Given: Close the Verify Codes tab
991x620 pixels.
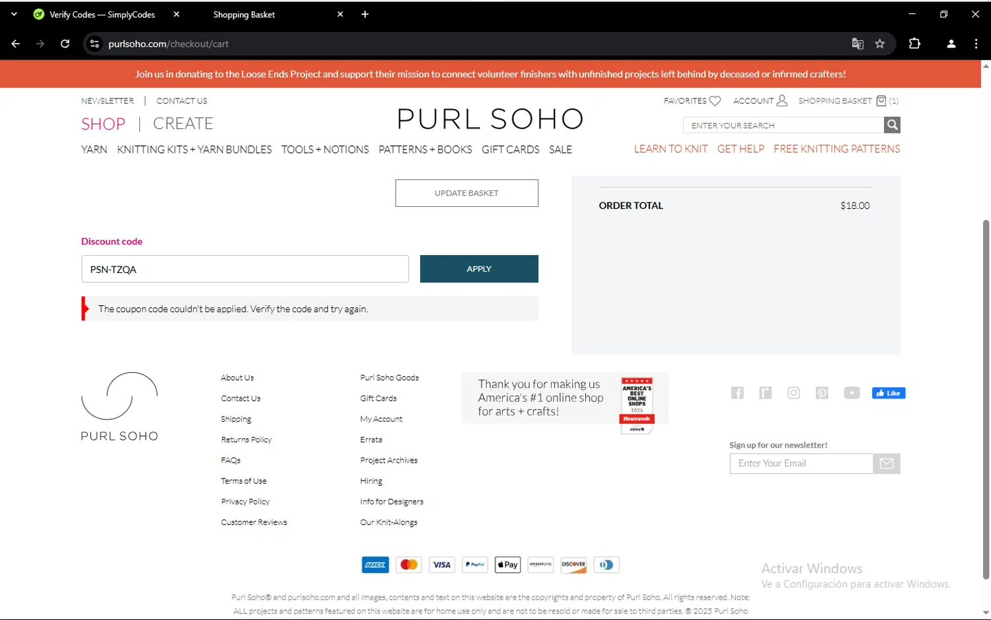Looking at the screenshot, I should 176,14.
